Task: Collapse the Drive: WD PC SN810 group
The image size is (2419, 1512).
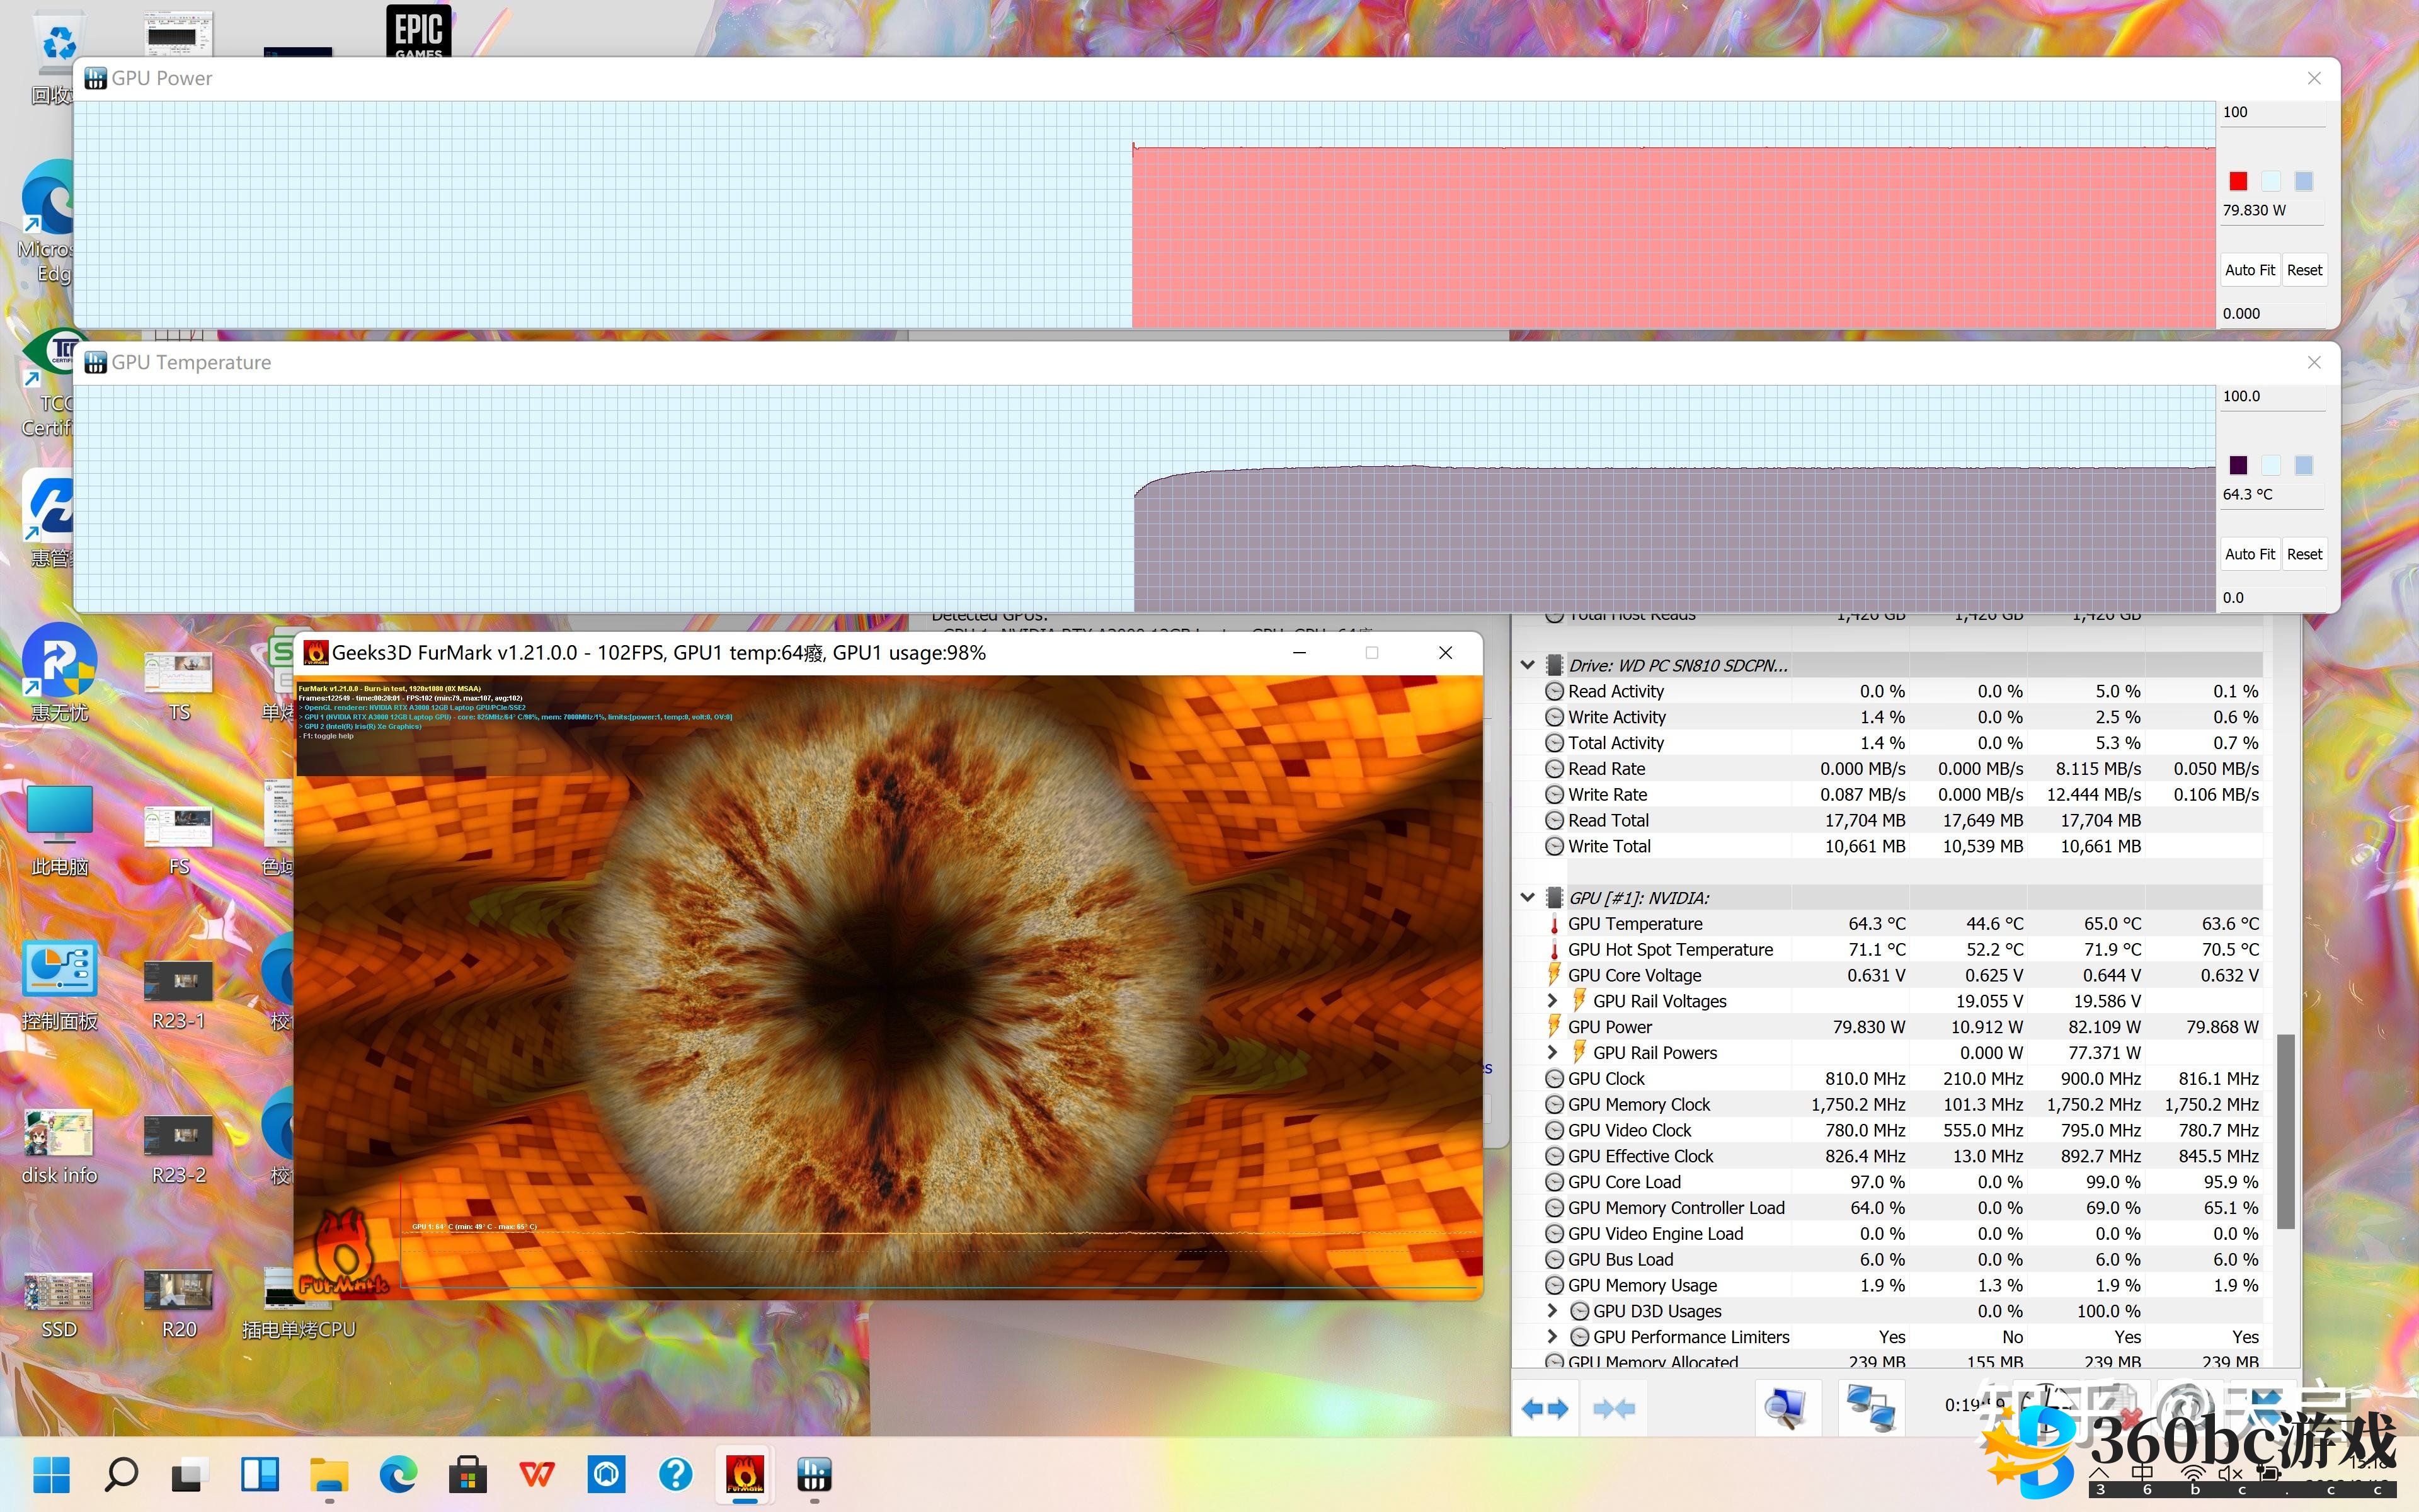Action: coord(1528,665)
